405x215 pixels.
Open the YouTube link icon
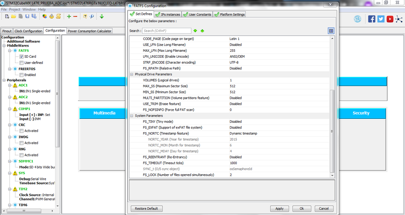(390, 19)
